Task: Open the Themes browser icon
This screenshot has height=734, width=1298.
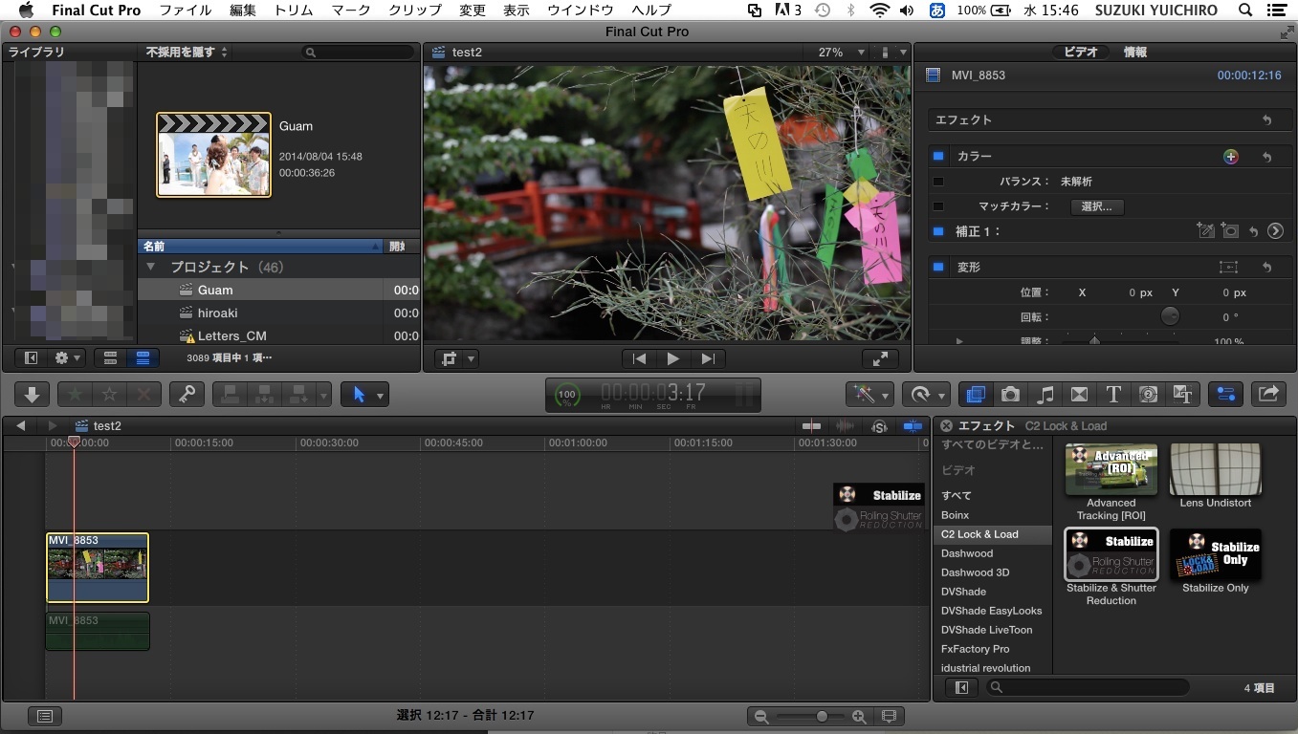Action: pyautogui.click(x=1182, y=394)
